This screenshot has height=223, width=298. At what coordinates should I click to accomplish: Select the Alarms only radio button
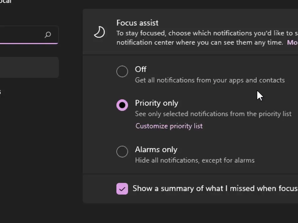tap(122, 152)
